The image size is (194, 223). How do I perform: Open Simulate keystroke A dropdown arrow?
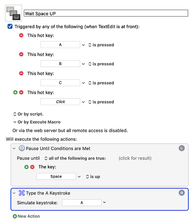pyautogui.click(x=104, y=202)
